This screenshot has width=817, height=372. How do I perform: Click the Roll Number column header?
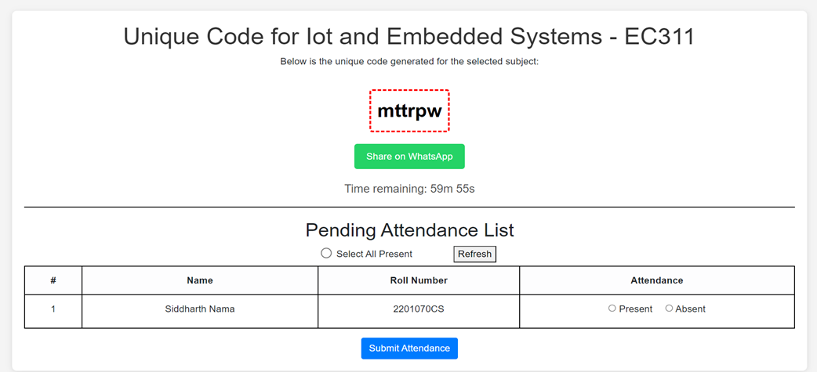(419, 280)
